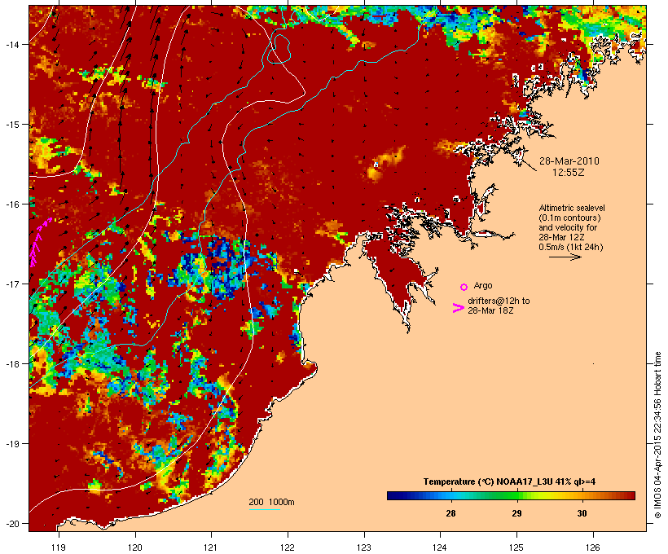The height and width of the screenshot is (554, 668).
Task: Click the 'Temperature (°C) NOAA17_L3U 41% ql>=4' title
Action: [x=509, y=481]
